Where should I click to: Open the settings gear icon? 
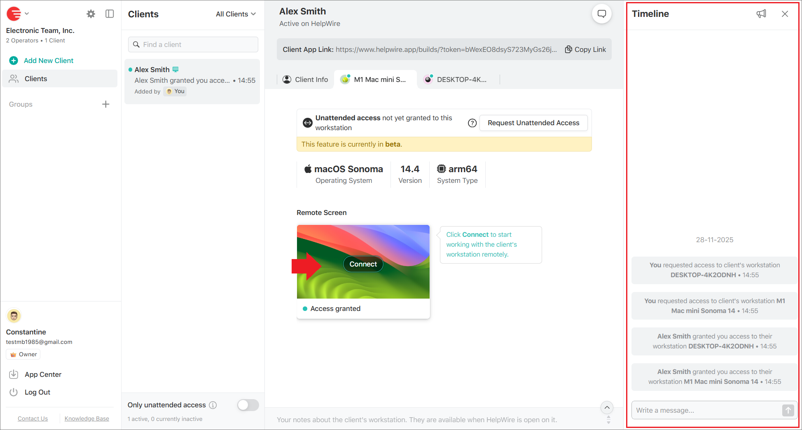point(91,14)
